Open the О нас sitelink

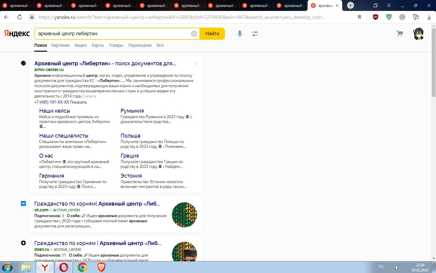(46, 156)
